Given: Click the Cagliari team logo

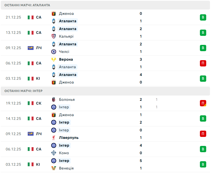Looking at the screenshot, I should pos(53,36).
